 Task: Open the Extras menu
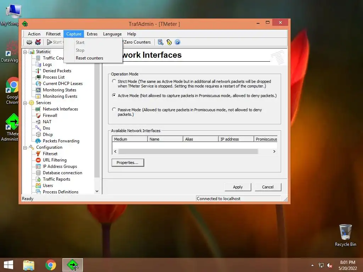(92, 34)
